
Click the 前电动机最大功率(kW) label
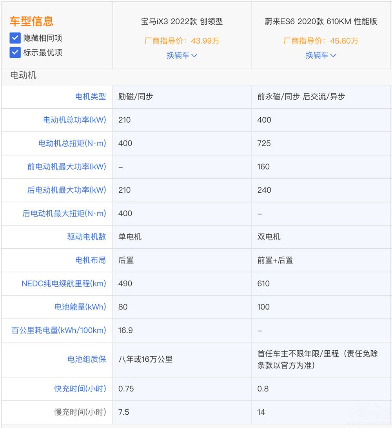pos(67,167)
